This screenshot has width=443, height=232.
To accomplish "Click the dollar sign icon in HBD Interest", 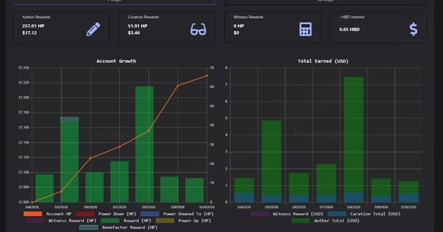I will pyautogui.click(x=414, y=29).
